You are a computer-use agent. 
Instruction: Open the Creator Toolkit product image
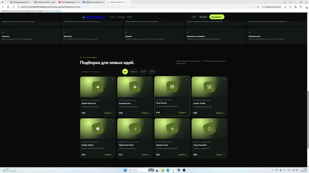point(209,87)
